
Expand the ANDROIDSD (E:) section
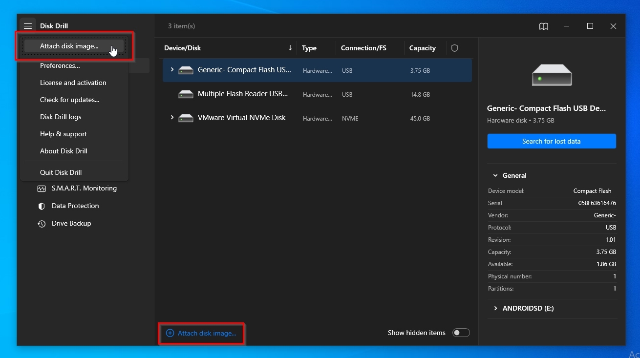(495, 308)
